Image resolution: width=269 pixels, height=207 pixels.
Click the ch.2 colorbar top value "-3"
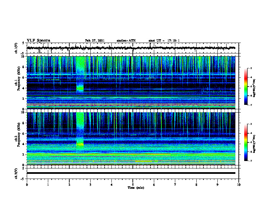[x=251, y=124]
